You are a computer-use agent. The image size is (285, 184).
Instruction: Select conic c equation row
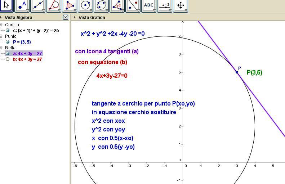click(x=36, y=31)
